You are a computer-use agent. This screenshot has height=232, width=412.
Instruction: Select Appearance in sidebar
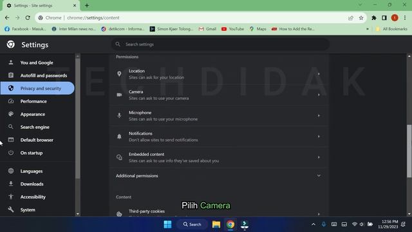pos(37,114)
